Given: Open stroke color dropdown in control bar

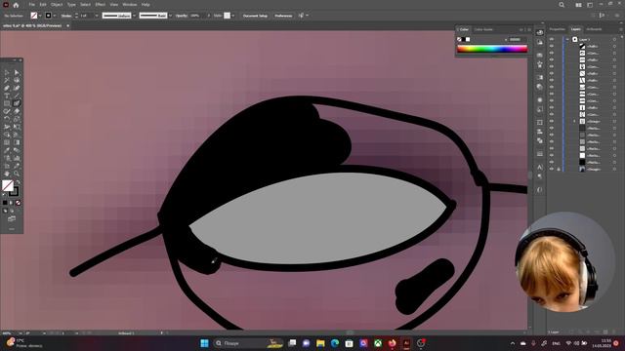Looking at the screenshot, I should pyautogui.click(x=55, y=16).
